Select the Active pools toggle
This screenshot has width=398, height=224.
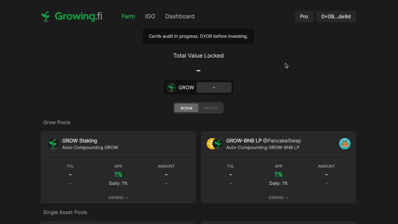click(186, 108)
